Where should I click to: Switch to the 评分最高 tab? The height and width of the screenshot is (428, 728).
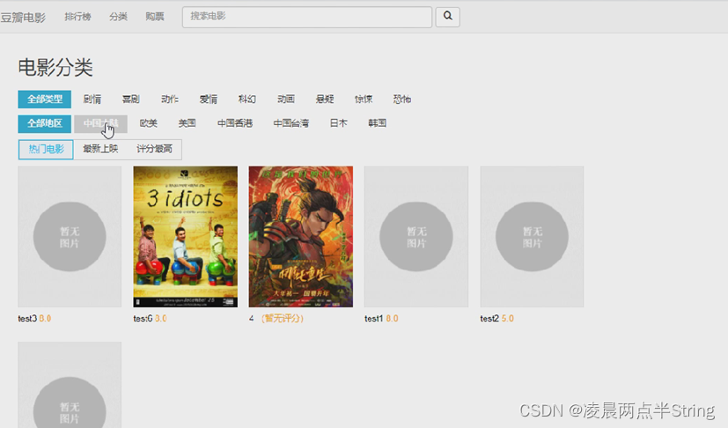(x=154, y=149)
